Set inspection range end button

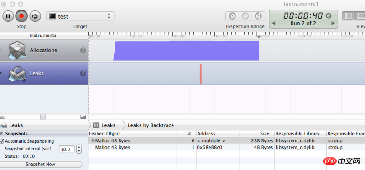coord(258,16)
